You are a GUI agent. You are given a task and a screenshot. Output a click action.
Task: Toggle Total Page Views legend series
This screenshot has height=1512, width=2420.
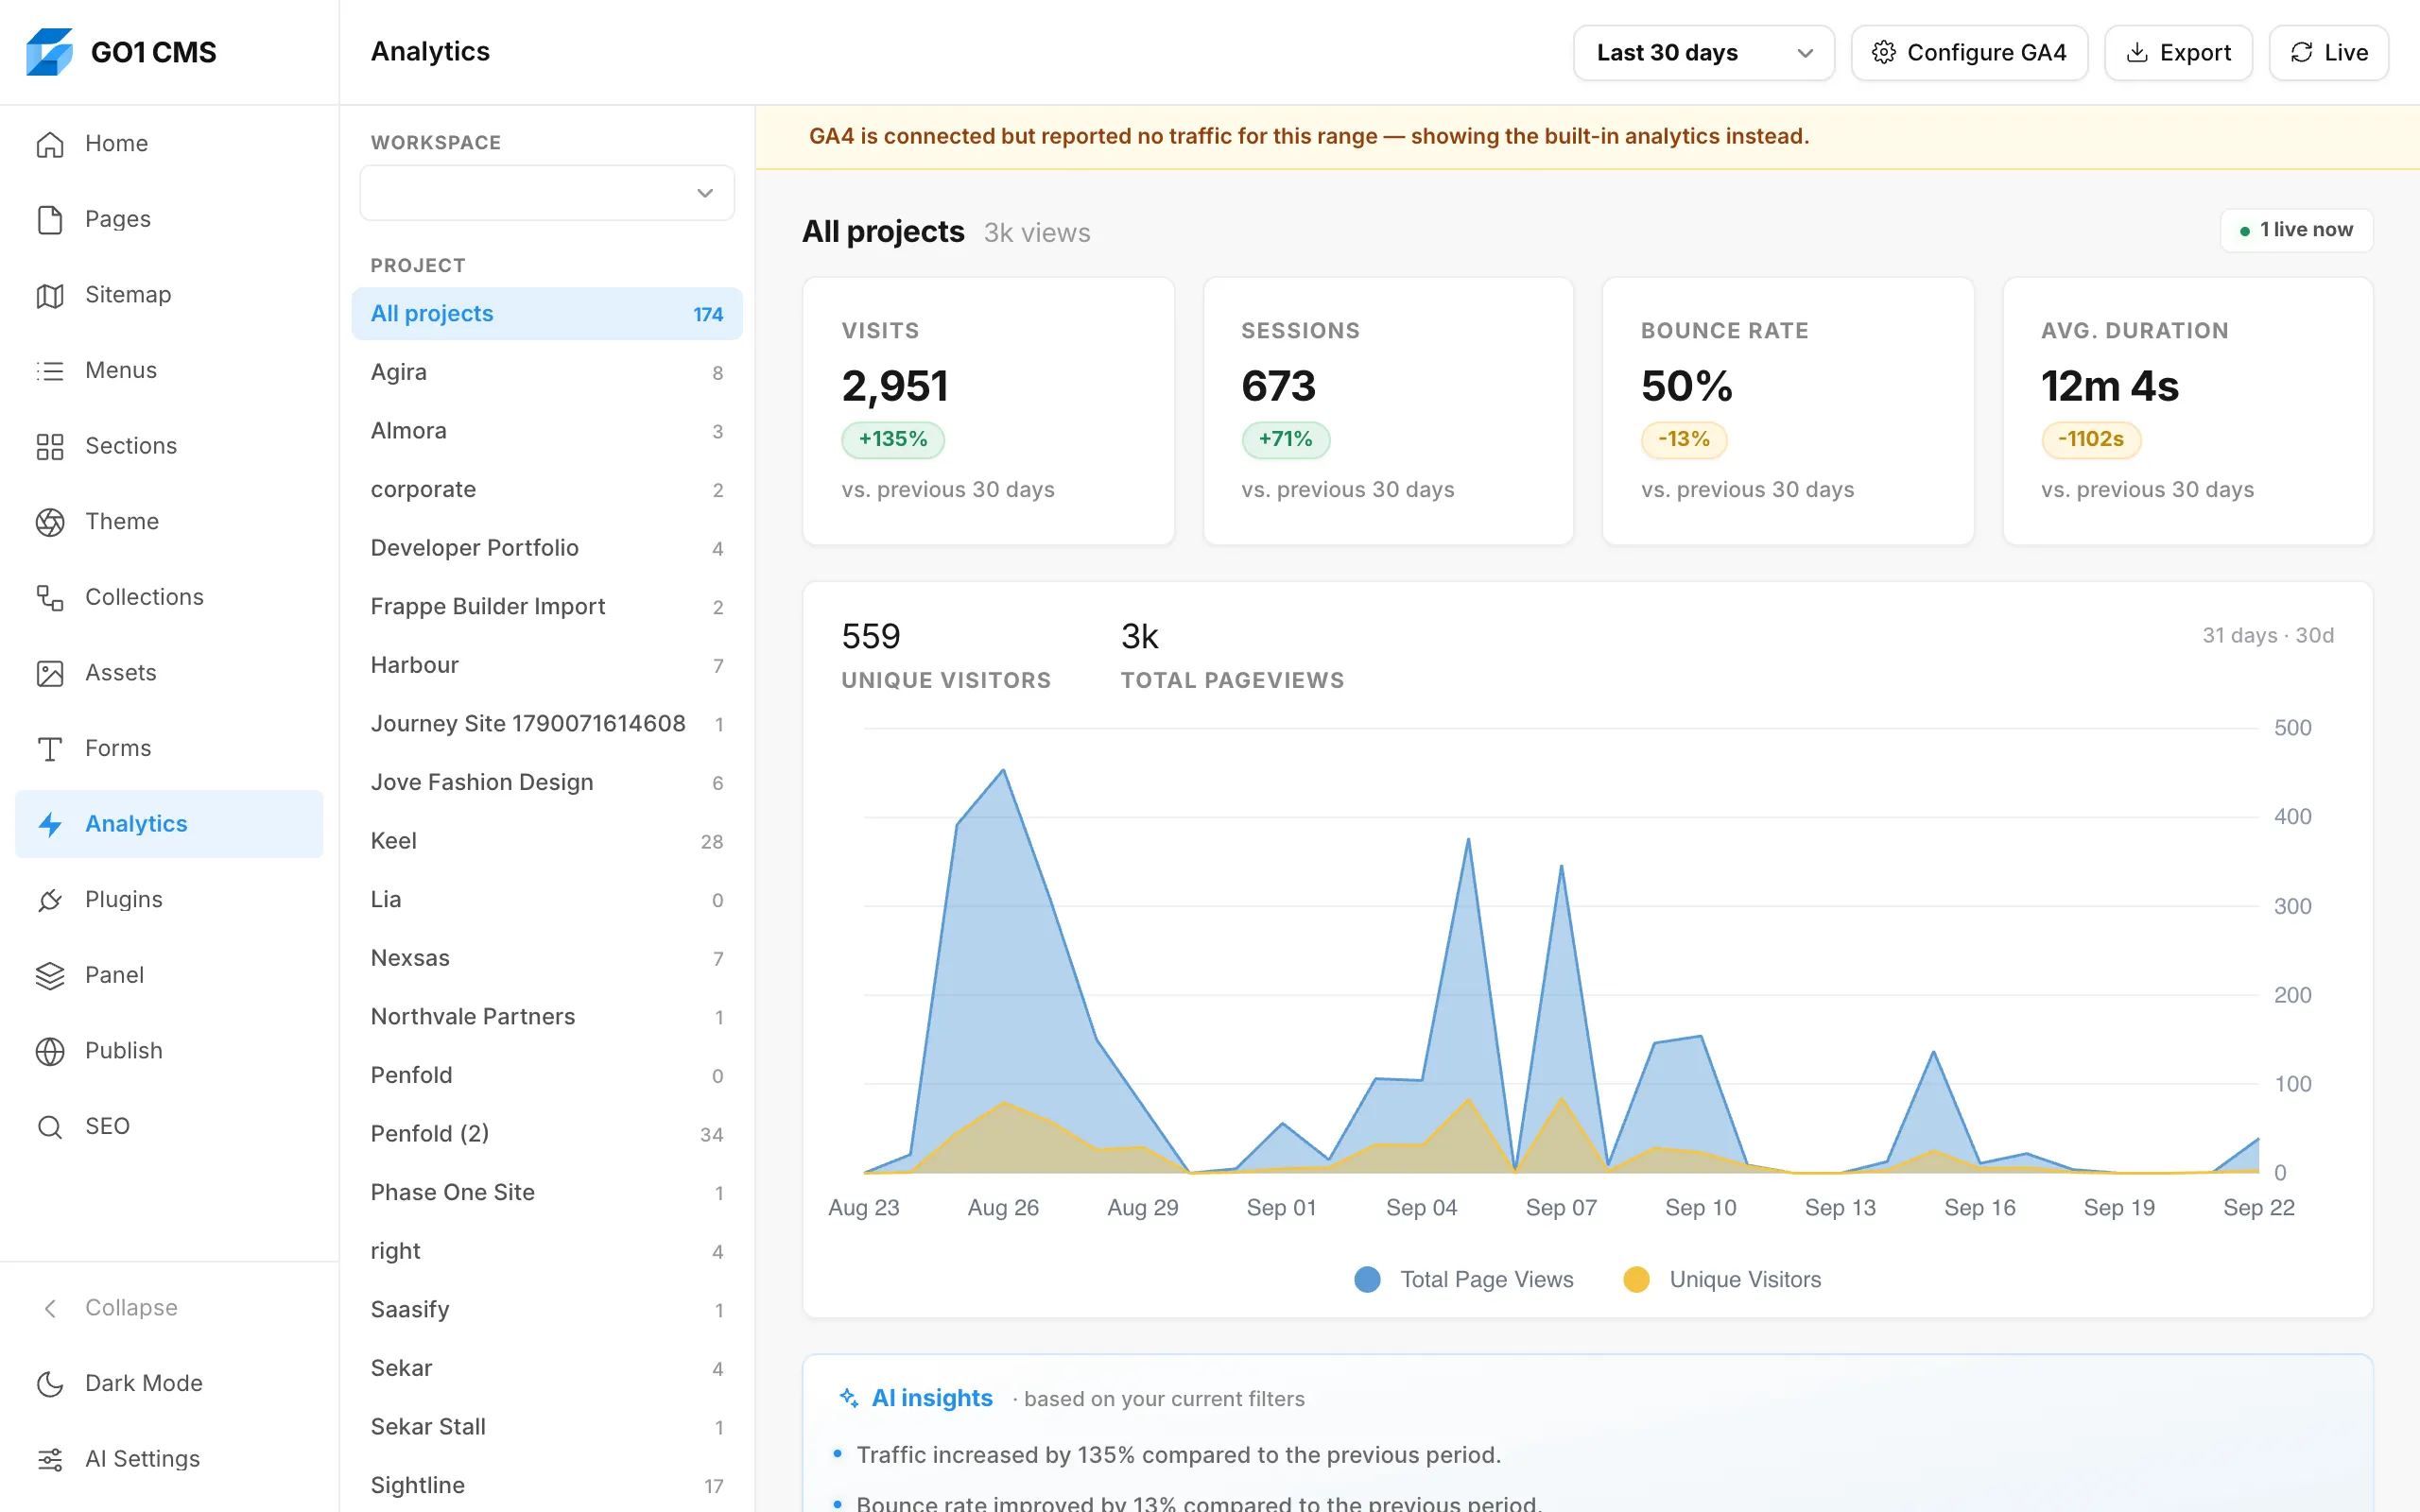coord(1463,1279)
